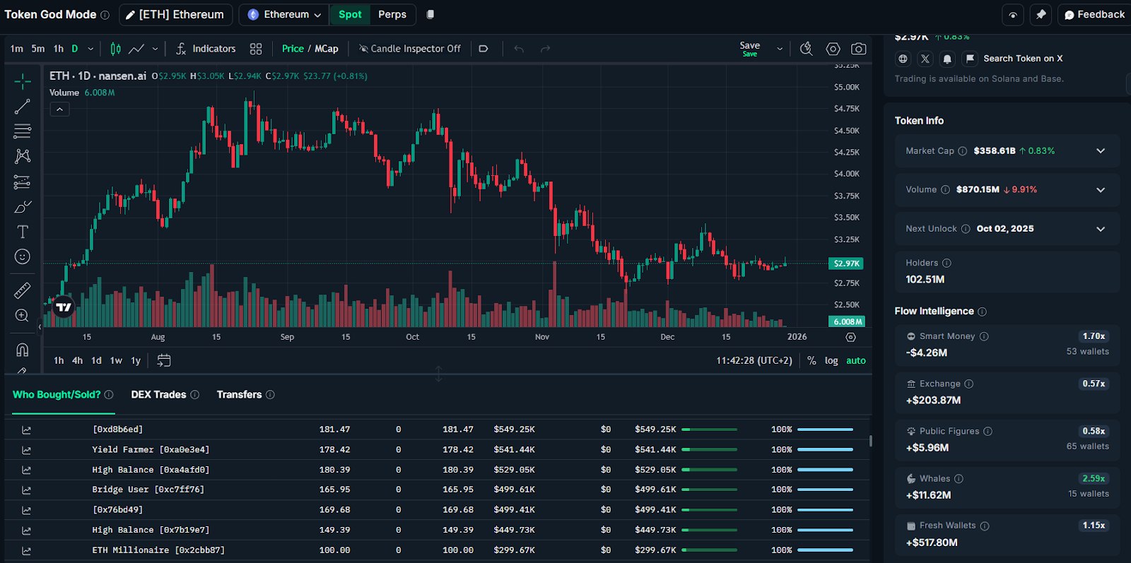Switch to the Perps tab
The image size is (1131, 563).
[x=392, y=14]
